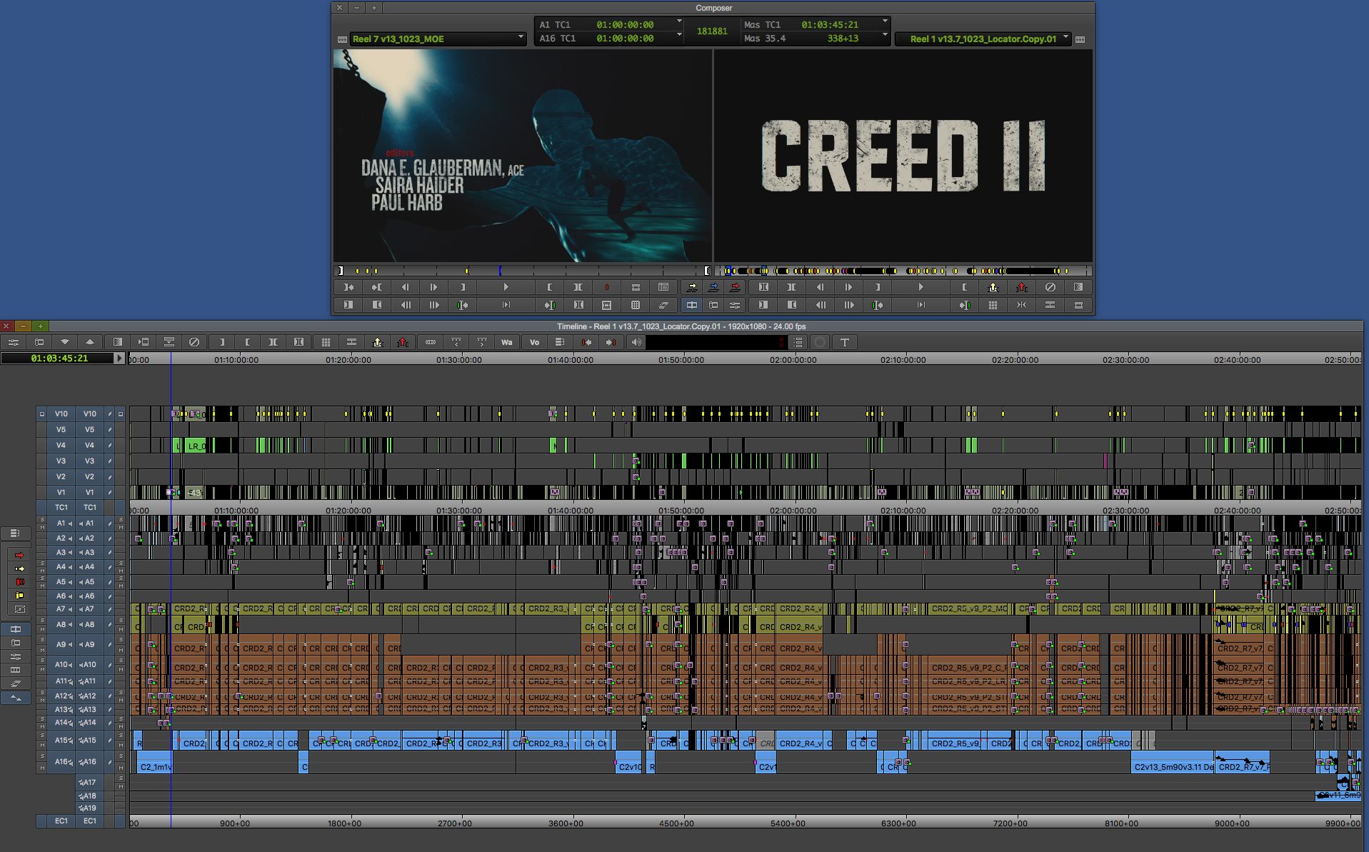Screen dimensions: 1369x852
Task: Select the keyframe tool in Smart Tool palette
Action: (19, 609)
